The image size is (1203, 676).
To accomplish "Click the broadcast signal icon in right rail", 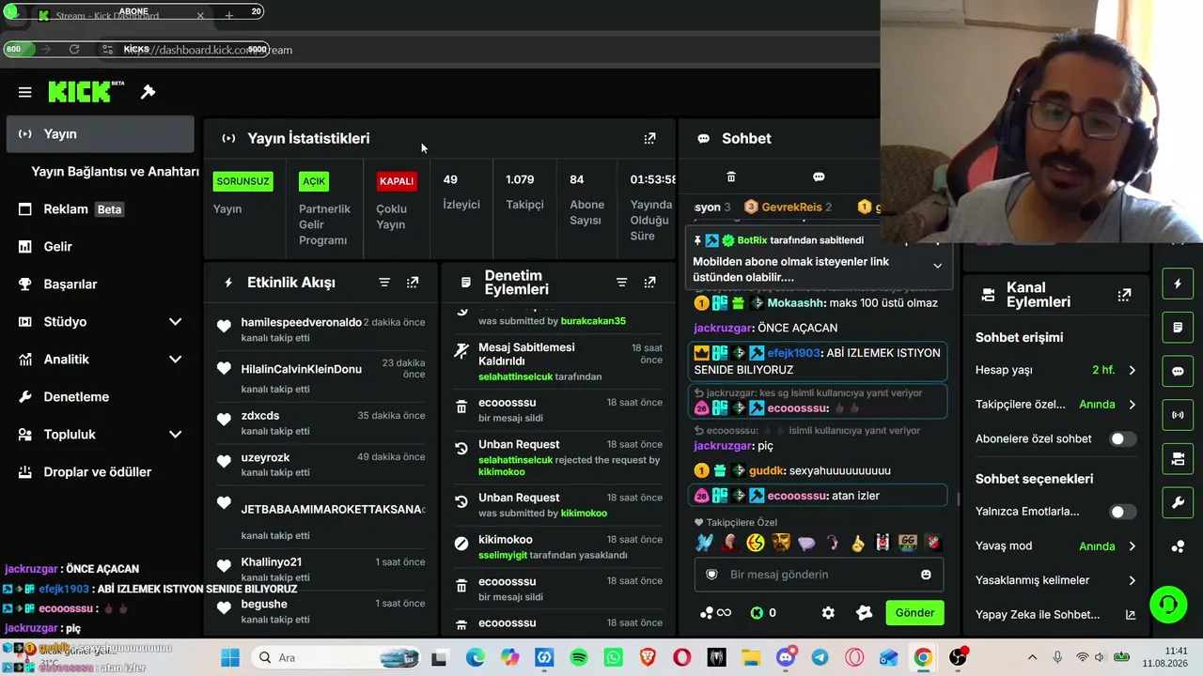I will click(1178, 414).
